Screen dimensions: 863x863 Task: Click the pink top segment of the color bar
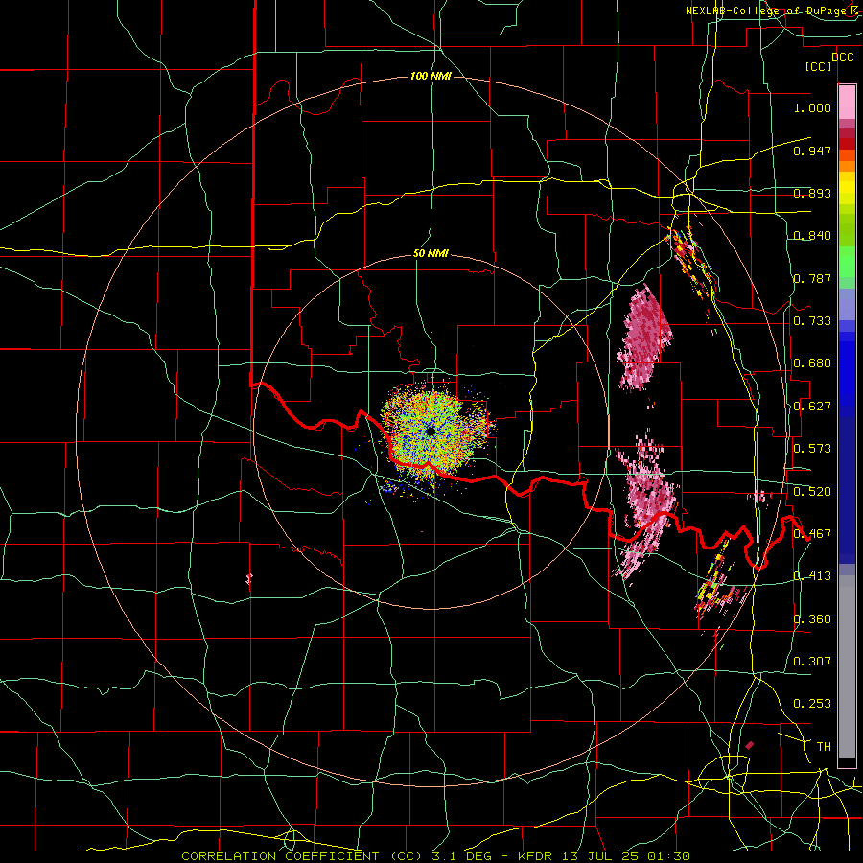point(847,103)
